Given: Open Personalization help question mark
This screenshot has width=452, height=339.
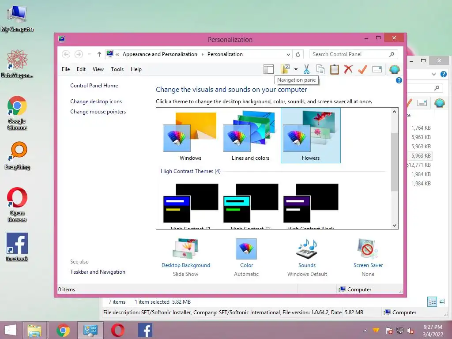Looking at the screenshot, I should click(x=399, y=80).
